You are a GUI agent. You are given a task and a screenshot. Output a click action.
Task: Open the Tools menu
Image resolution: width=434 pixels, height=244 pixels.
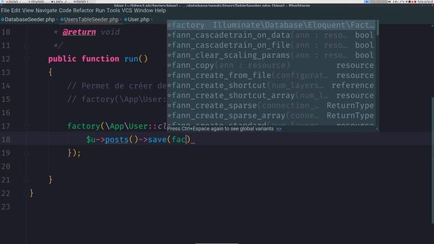coord(113,11)
